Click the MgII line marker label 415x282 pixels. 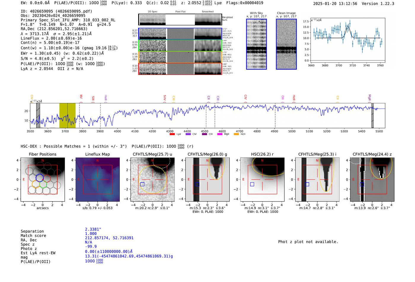point(369,98)
